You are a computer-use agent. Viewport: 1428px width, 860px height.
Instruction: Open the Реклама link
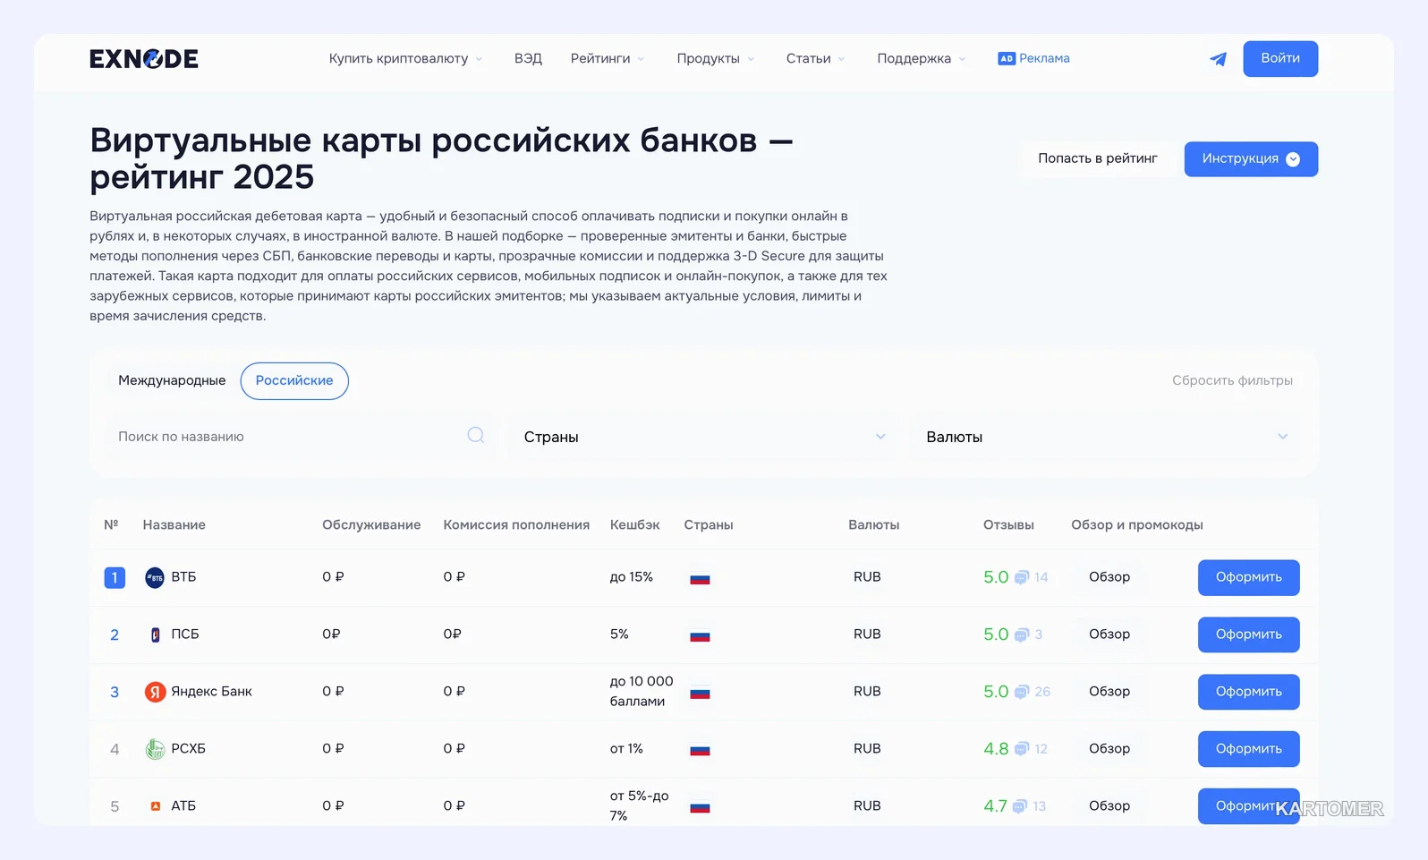pyautogui.click(x=1044, y=58)
